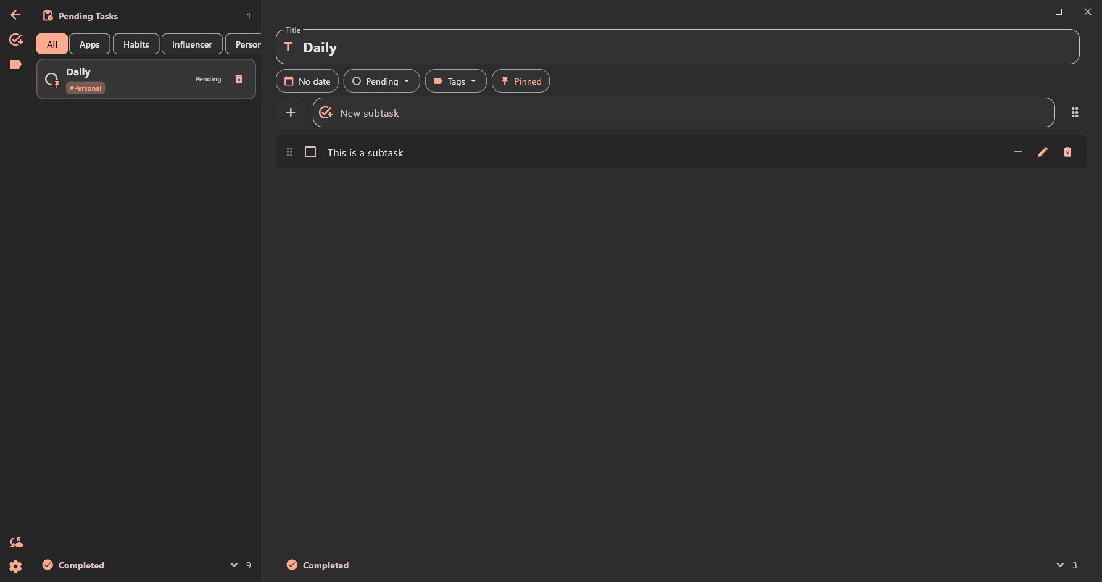Click the New subtask input field
The width and height of the screenshot is (1102, 582).
[x=685, y=113]
